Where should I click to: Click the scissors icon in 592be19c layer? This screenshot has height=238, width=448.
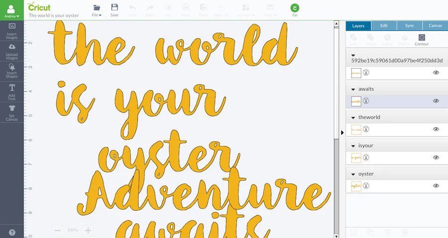366,73
